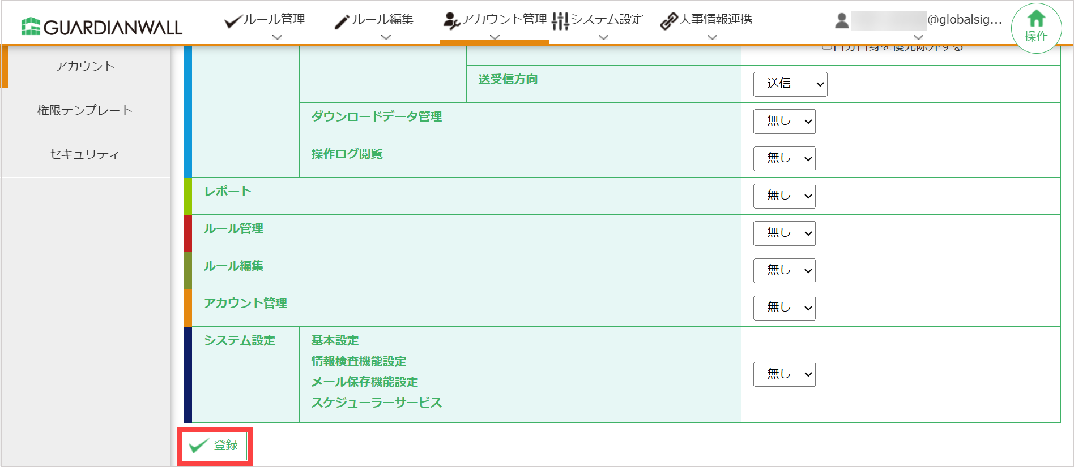Screen dimensions: 1074x467
Task: Click the GUARDIANWALL logo icon
Action: click(31, 27)
